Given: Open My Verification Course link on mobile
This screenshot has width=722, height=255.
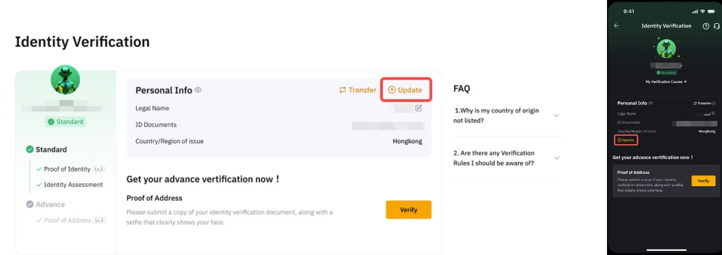Looking at the screenshot, I should point(666,81).
